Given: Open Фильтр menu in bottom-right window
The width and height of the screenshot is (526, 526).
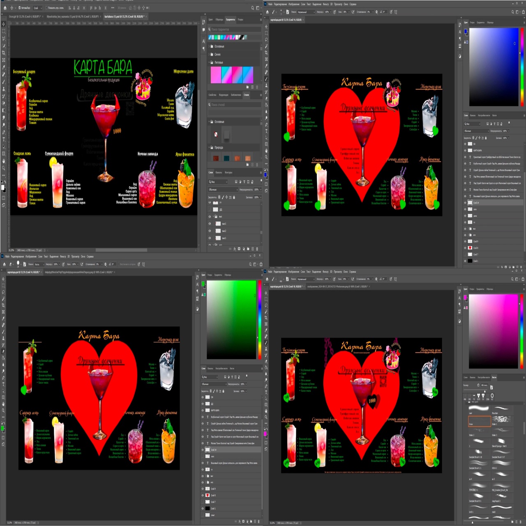Looking at the screenshot, I should pyautogui.click(x=325, y=272).
